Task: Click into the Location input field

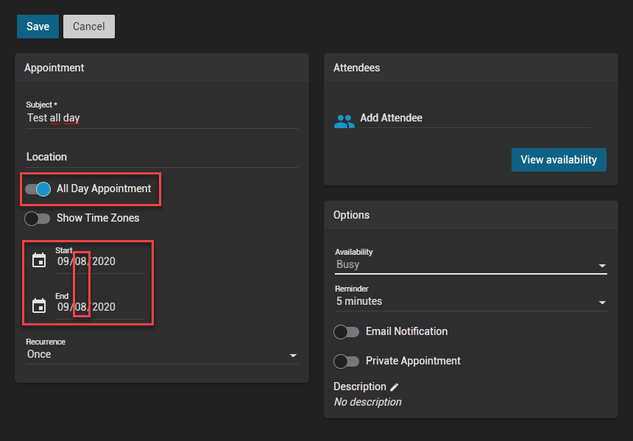Action: [162, 157]
